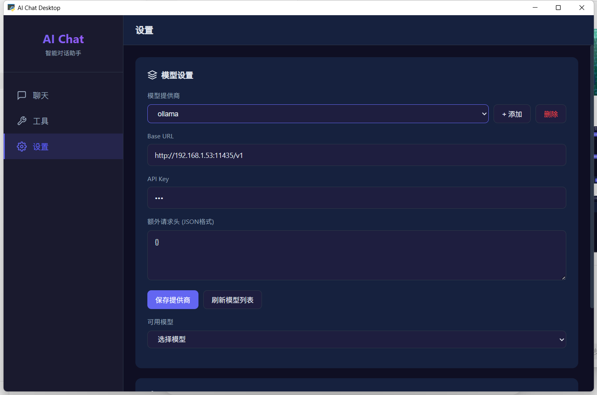Image resolution: width=597 pixels, height=395 pixels.
Task: Save provider with 保存提供商 button
Action: pyautogui.click(x=173, y=300)
